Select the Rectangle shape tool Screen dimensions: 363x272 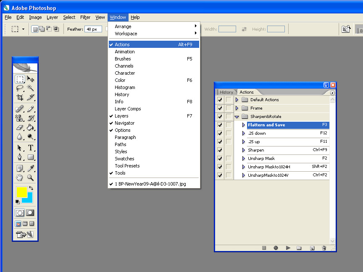tap(31, 157)
